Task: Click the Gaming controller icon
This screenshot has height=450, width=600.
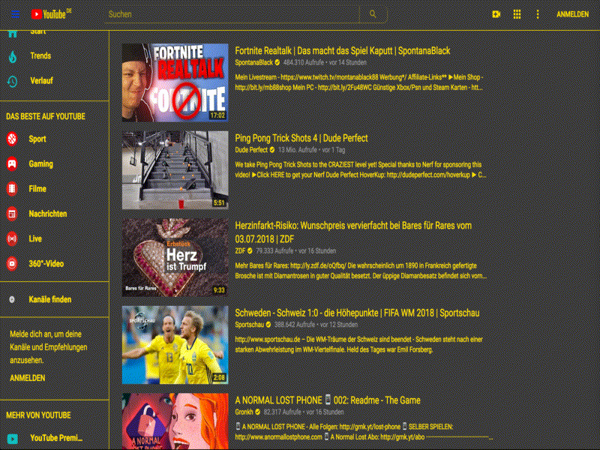Action: coord(12,163)
